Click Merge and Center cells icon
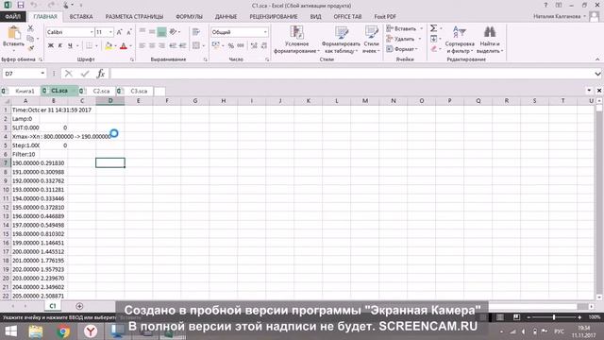604x340 pixels. (196, 46)
